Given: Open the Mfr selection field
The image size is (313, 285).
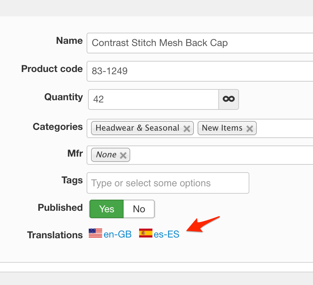Looking at the screenshot, I should pos(222,155).
